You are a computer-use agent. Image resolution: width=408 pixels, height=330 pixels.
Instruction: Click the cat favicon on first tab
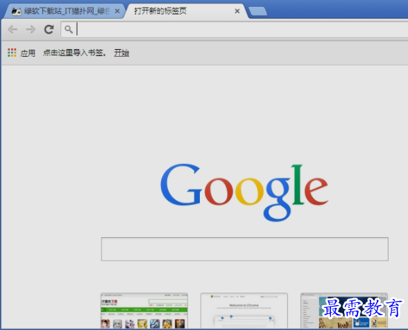point(17,11)
